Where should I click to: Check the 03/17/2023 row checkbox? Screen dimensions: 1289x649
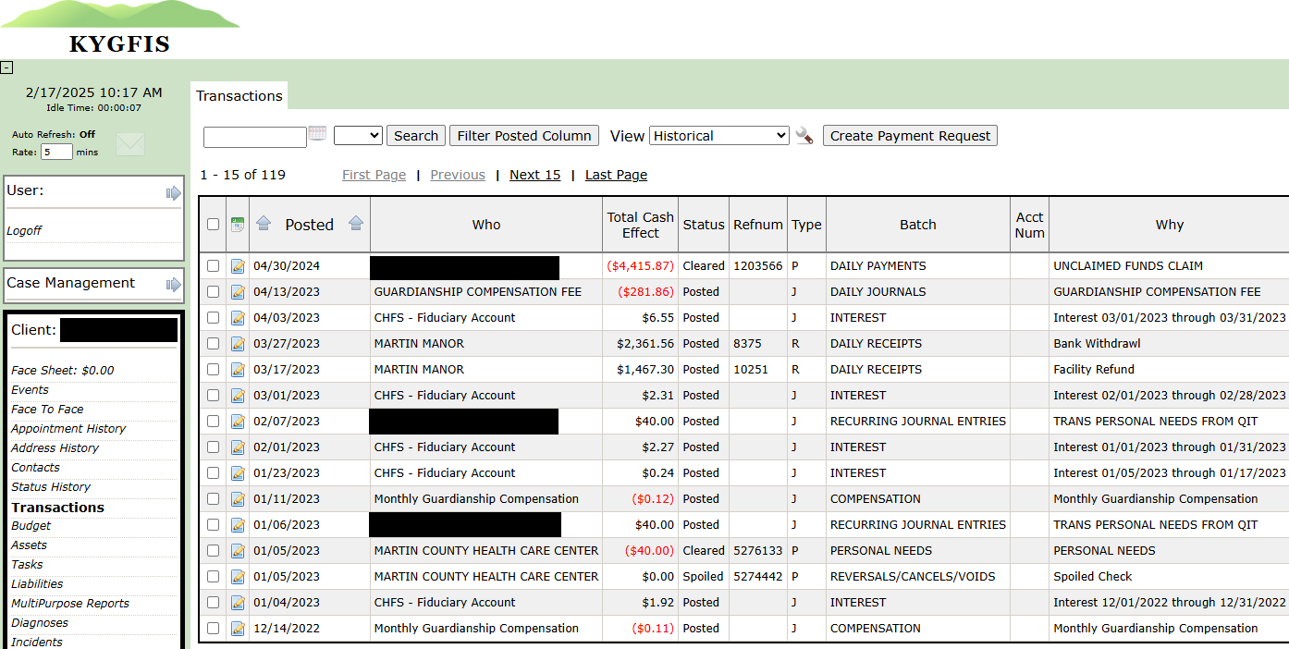click(214, 370)
